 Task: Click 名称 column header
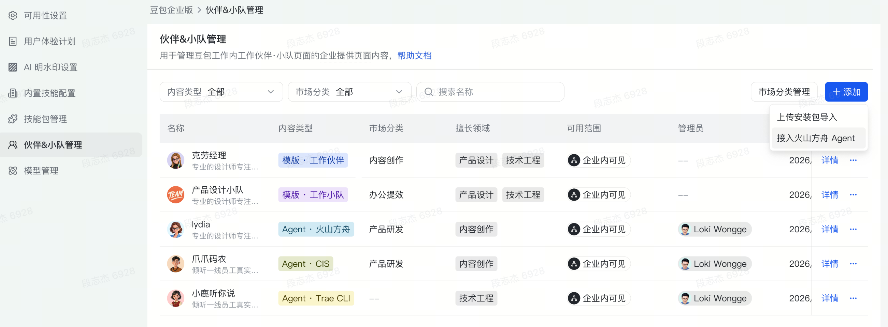[176, 128]
